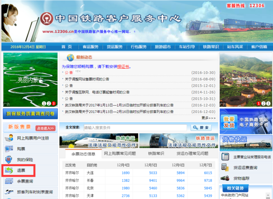Image resolution: width=273 pixels, height=199 pixels.
Task: Open 武汉铁路局 1月13日—1月16日 announcement
Action: (x=119, y=105)
